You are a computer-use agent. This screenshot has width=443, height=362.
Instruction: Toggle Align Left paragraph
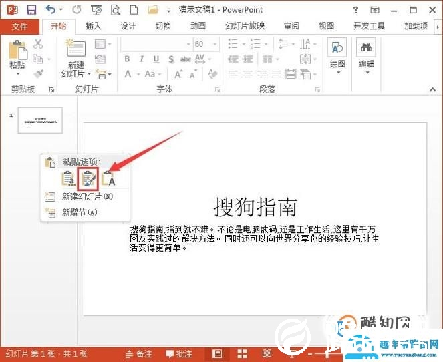[x=233, y=74]
